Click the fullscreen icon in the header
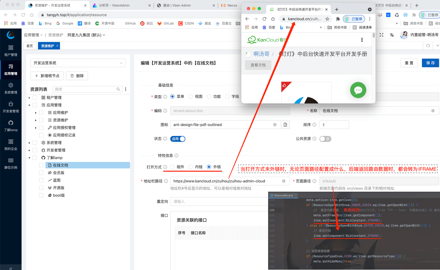Viewport: 440px width, 270px height. click(x=381, y=35)
